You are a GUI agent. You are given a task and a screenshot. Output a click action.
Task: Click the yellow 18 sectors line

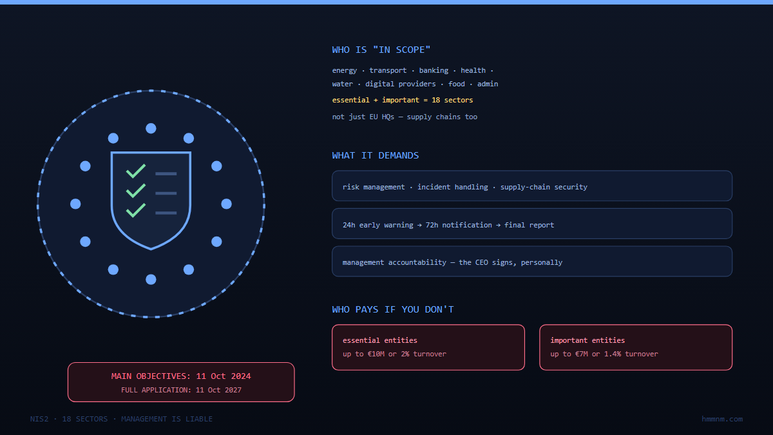(x=403, y=100)
